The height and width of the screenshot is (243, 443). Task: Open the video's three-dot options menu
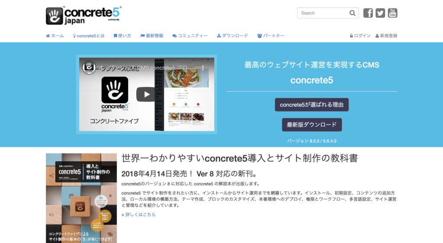coord(203,68)
